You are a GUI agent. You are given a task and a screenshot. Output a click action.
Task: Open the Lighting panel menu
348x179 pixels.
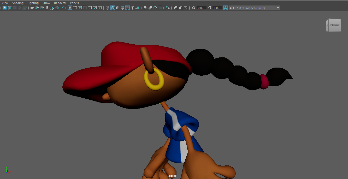pyautogui.click(x=33, y=3)
